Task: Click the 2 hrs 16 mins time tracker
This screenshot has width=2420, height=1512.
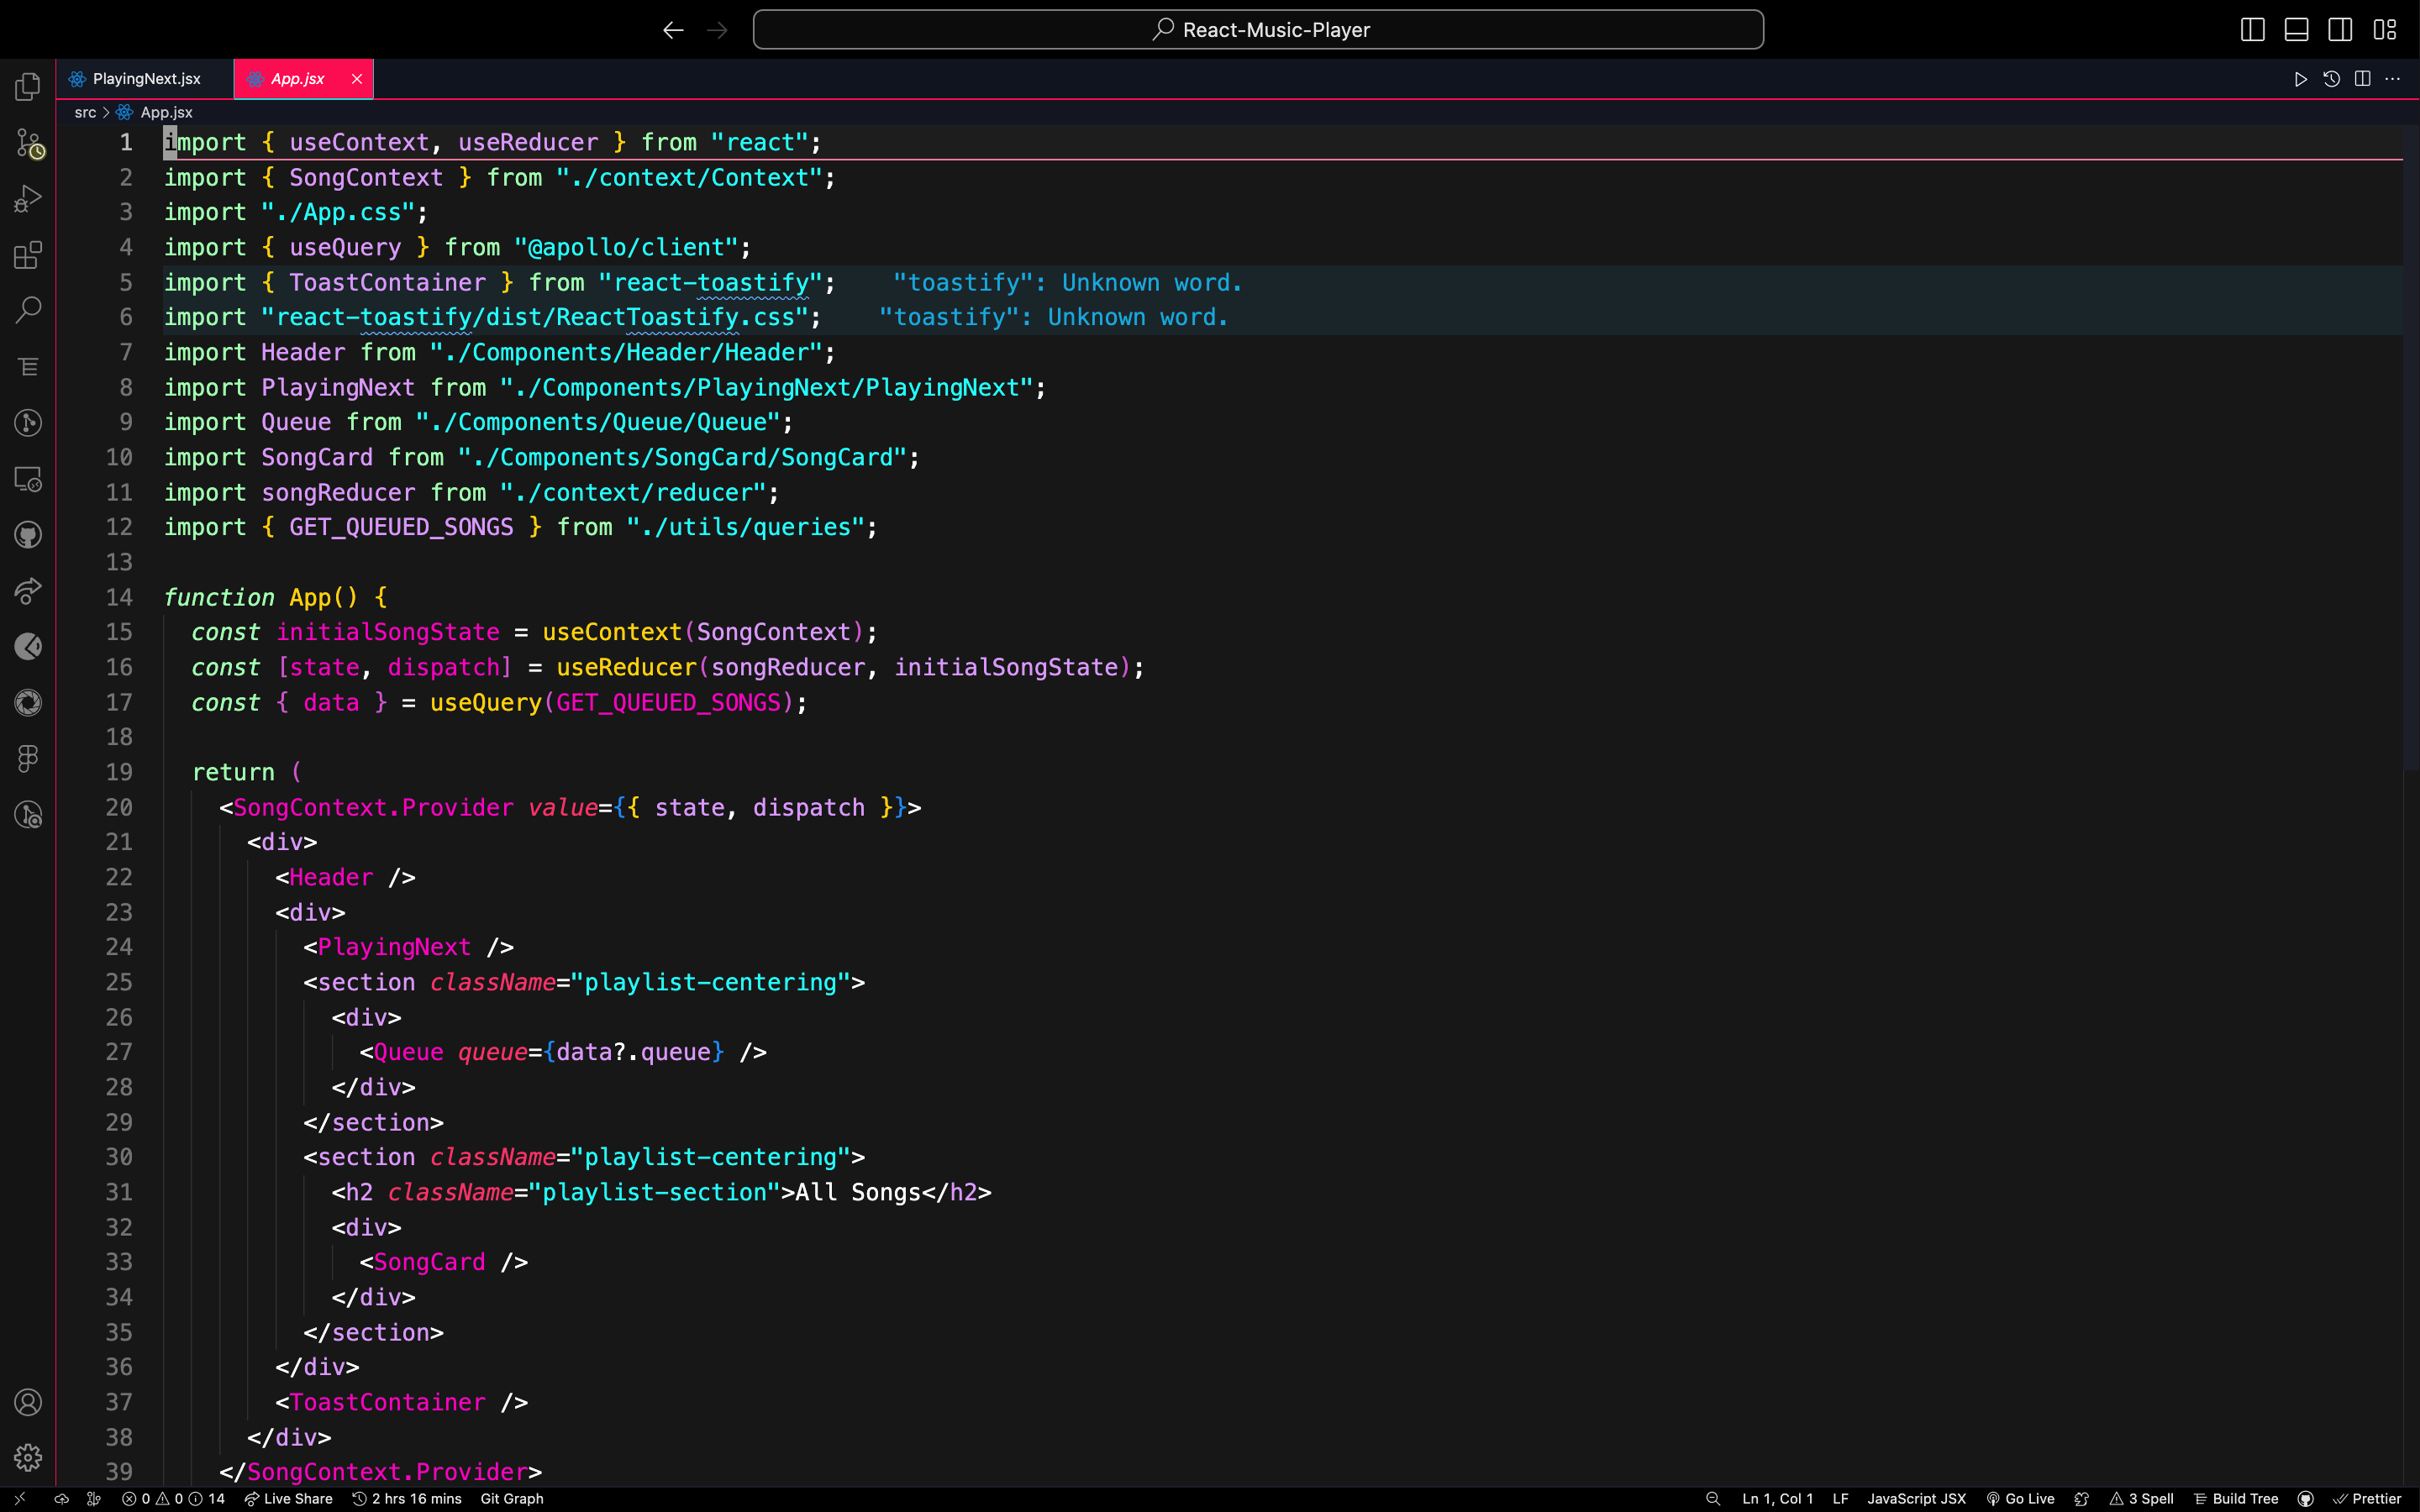Action: point(407,1498)
